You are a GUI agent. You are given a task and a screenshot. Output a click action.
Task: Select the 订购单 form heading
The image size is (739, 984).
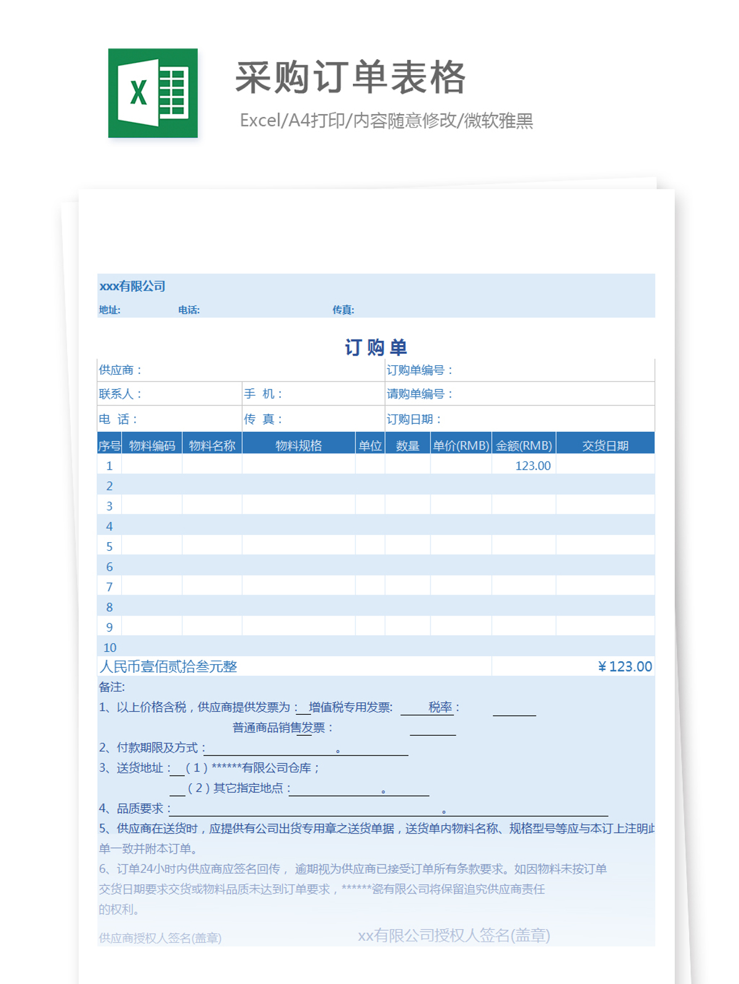click(376, 348)
